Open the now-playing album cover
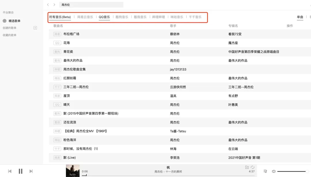The height and width of the screenshot is (177, 311). click(73, 171)
